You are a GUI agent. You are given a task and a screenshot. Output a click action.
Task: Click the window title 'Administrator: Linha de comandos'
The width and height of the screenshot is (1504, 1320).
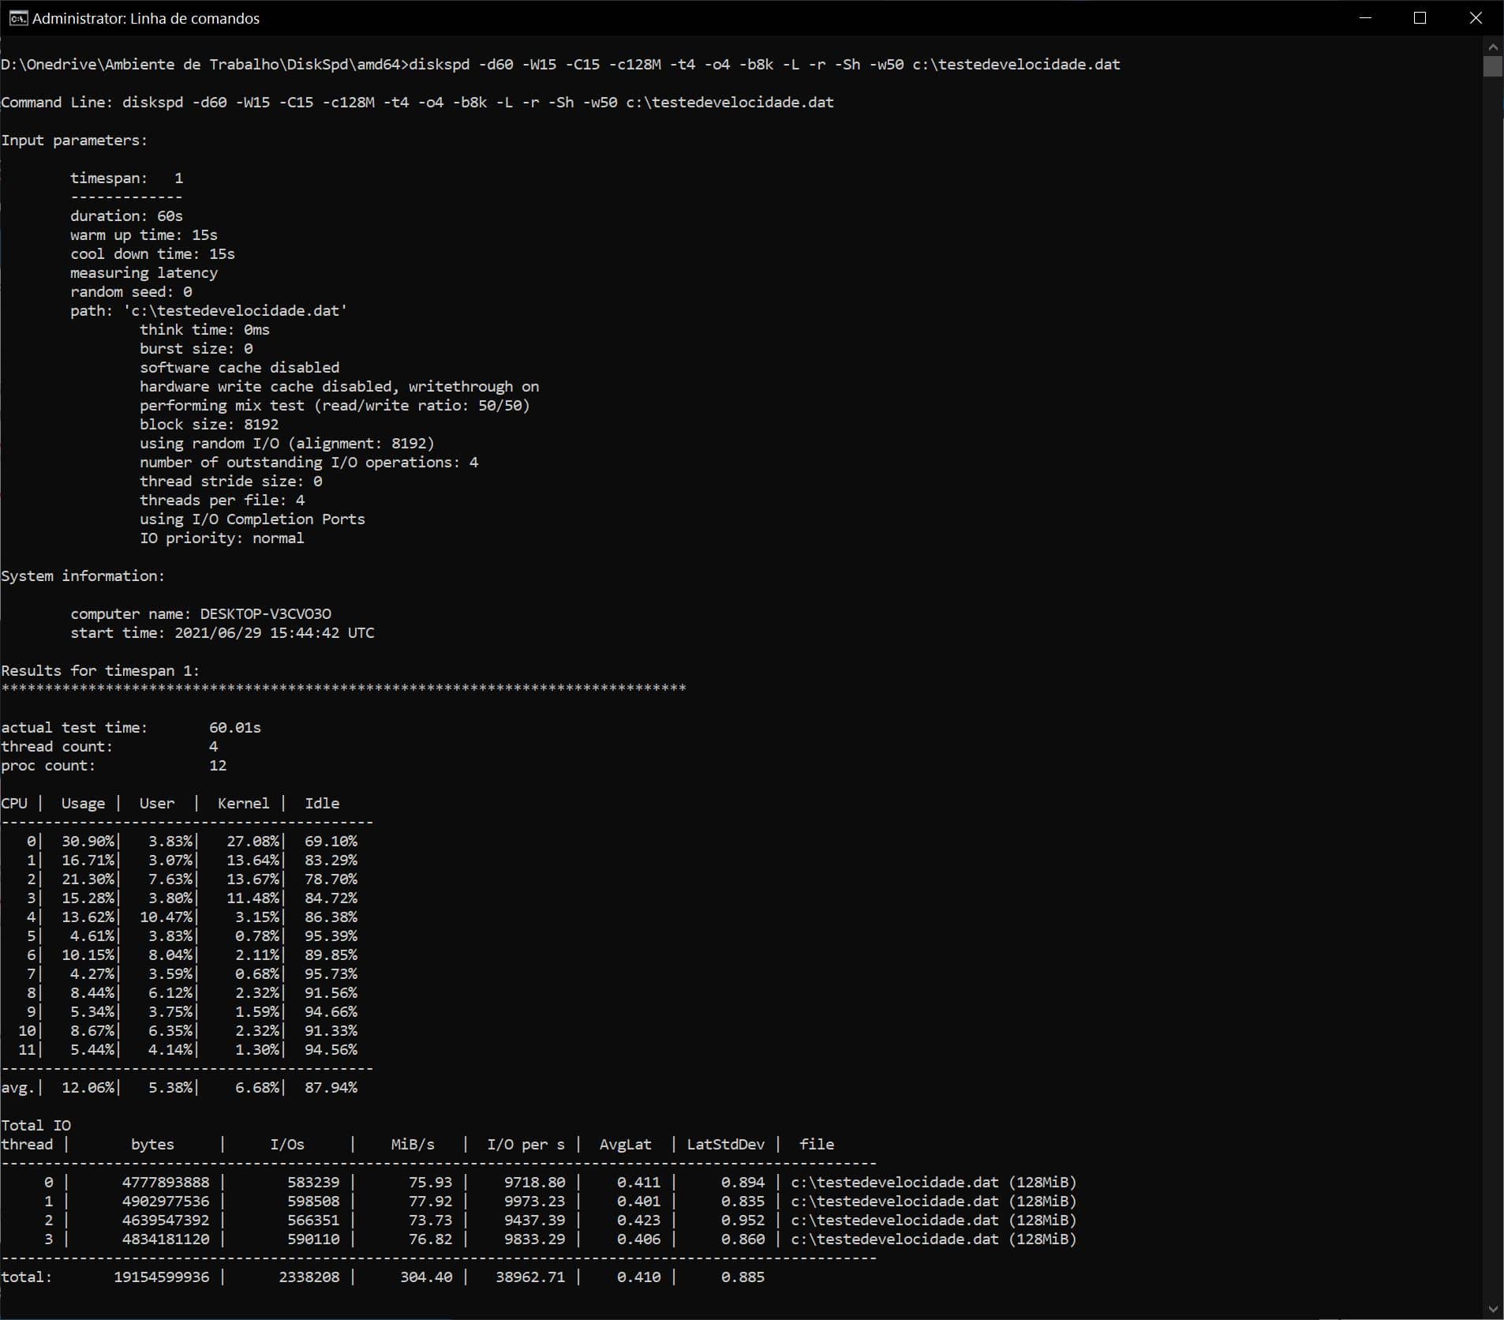point(146,18)
